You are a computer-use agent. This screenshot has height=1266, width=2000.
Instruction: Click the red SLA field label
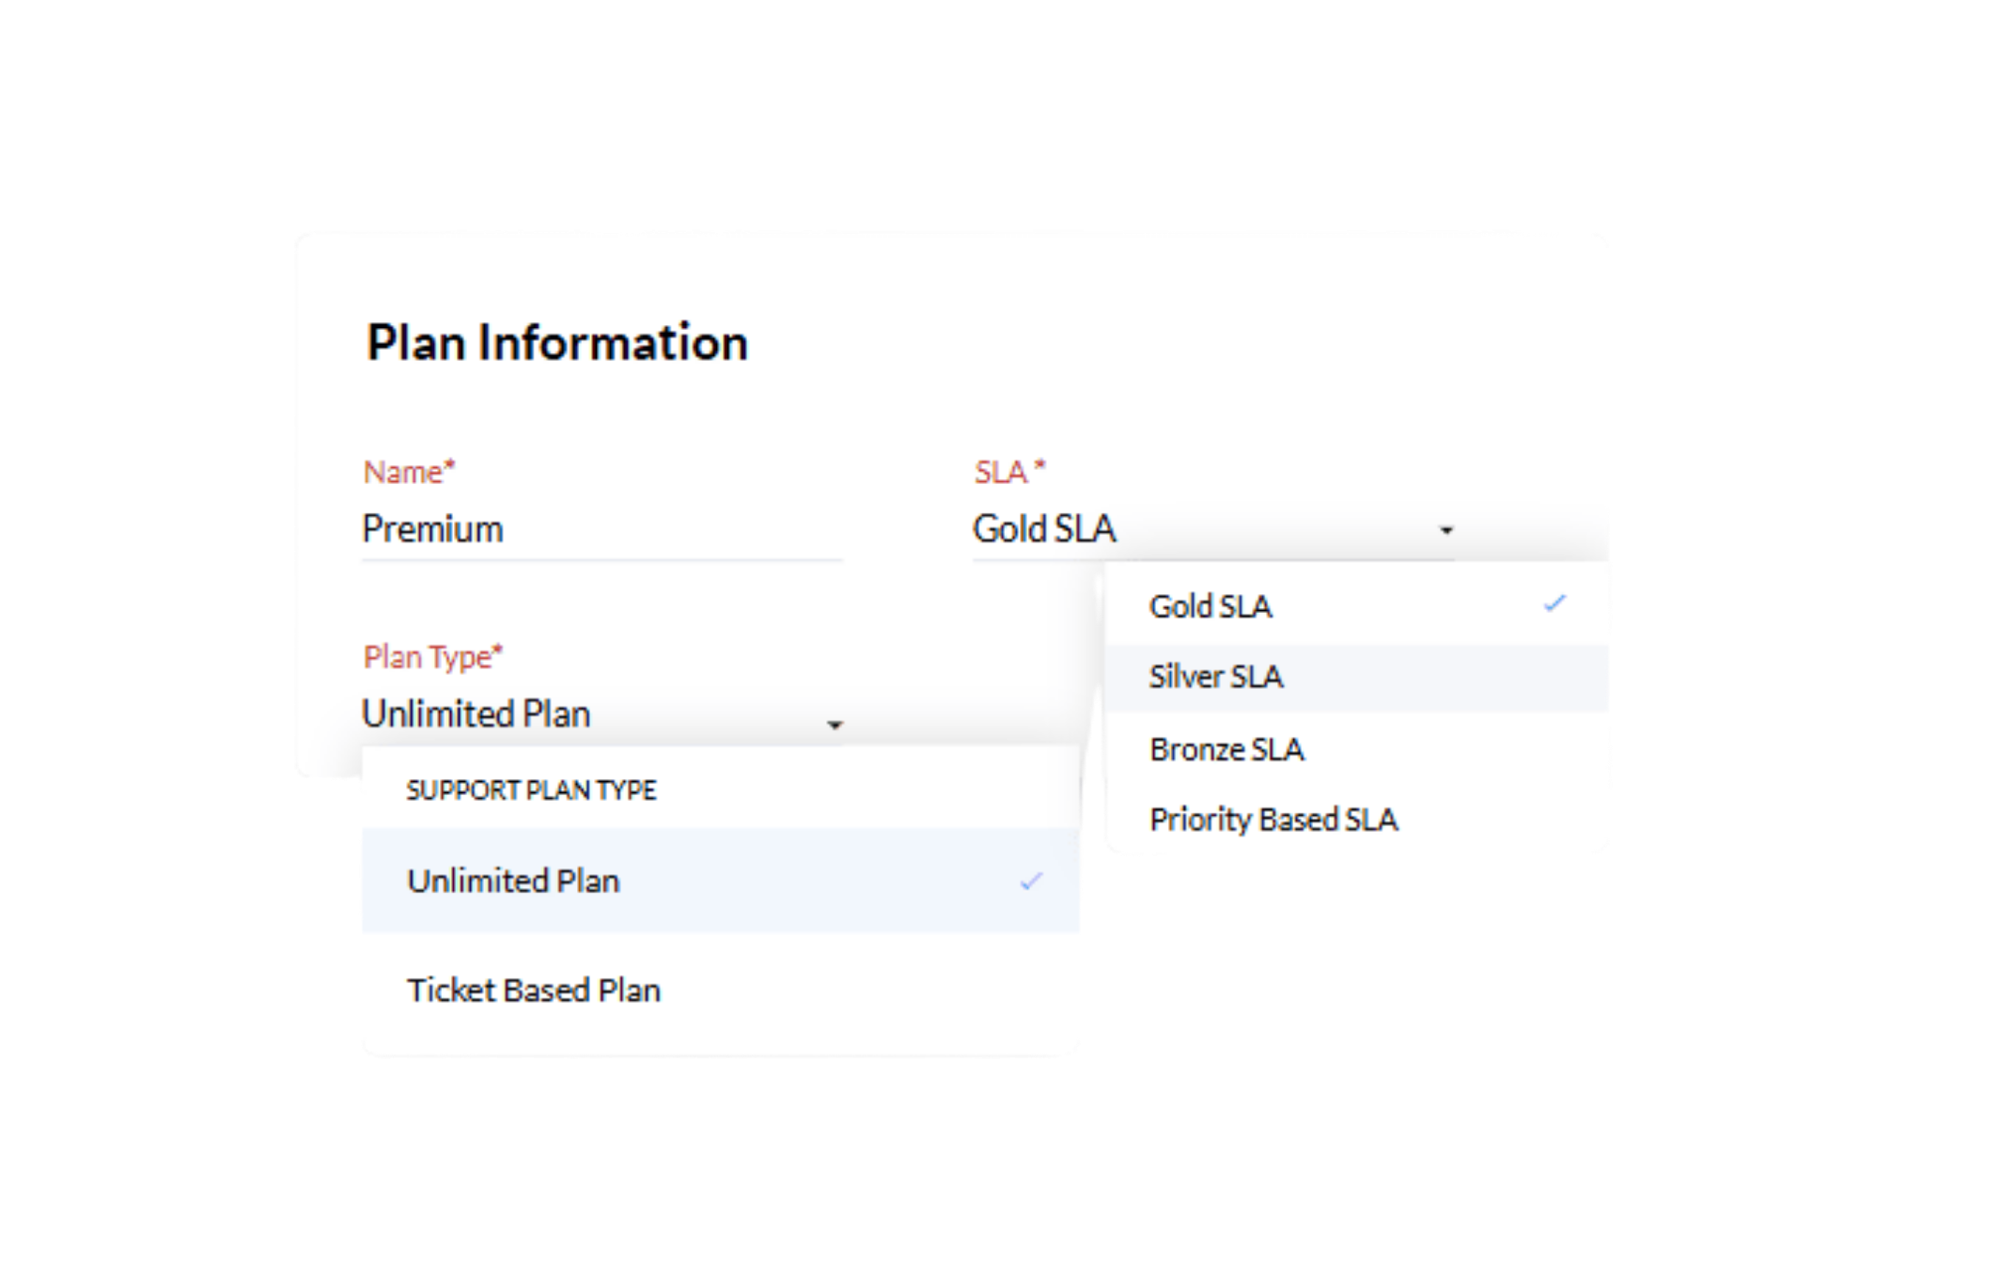coord(1000,472)
